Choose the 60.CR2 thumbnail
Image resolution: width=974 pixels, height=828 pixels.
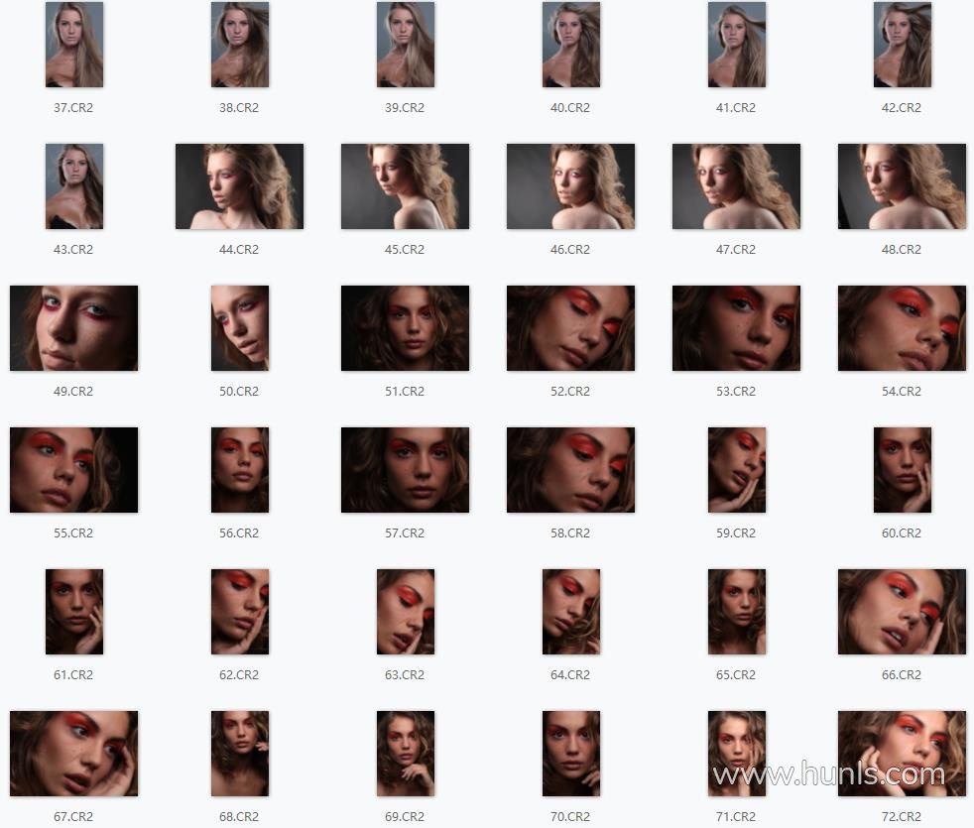903,470
